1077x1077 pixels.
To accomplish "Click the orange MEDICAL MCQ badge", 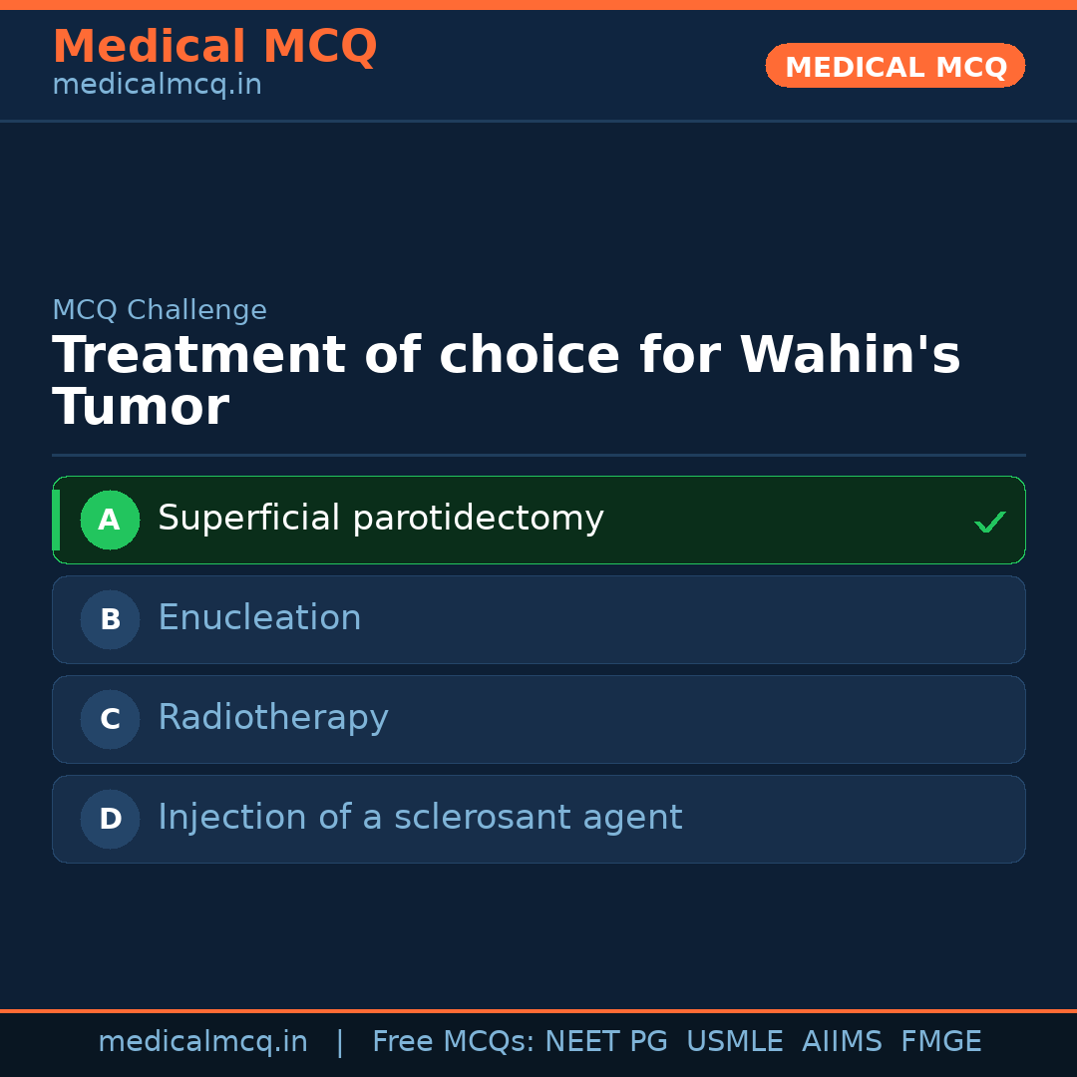I will 895,66.
